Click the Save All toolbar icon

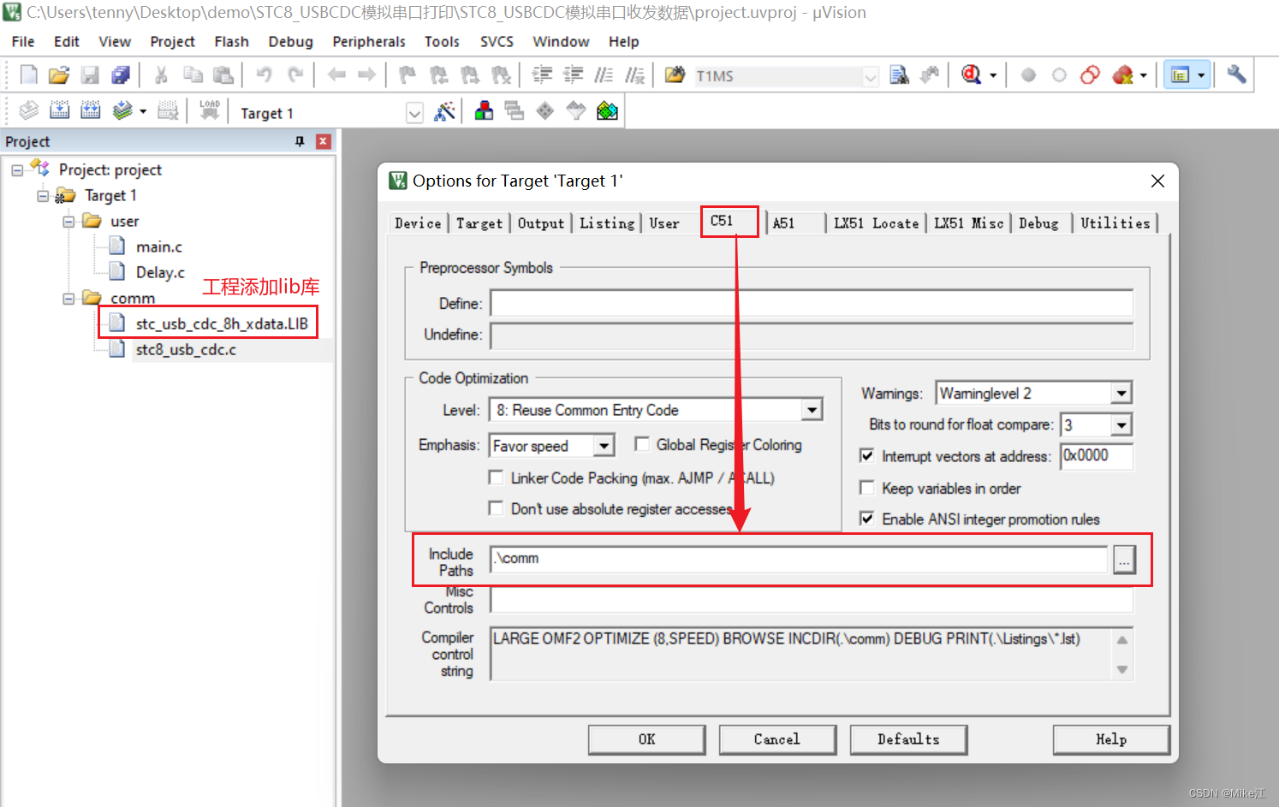pos(121,75)
